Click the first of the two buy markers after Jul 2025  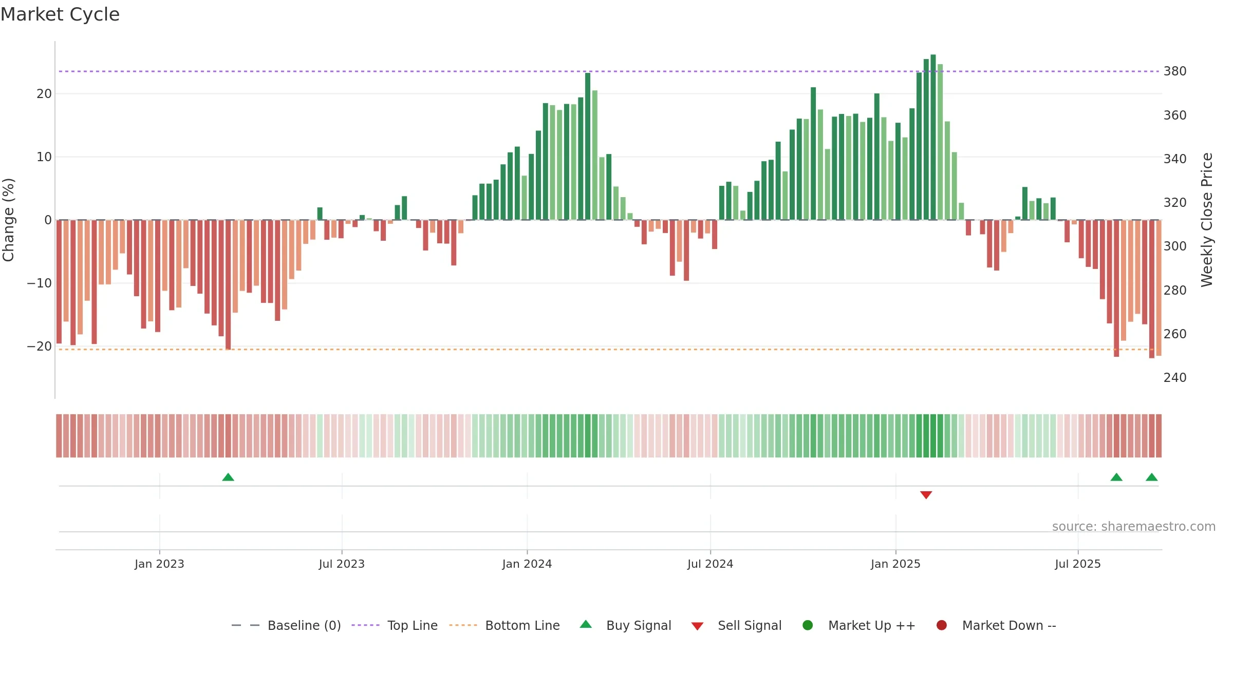(x=1116, y=477)
